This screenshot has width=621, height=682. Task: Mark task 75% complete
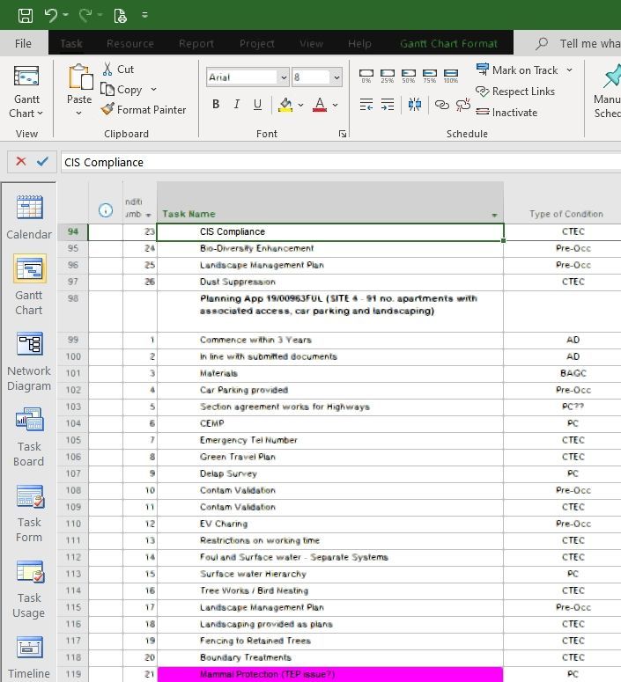click(x=429, y=76)
